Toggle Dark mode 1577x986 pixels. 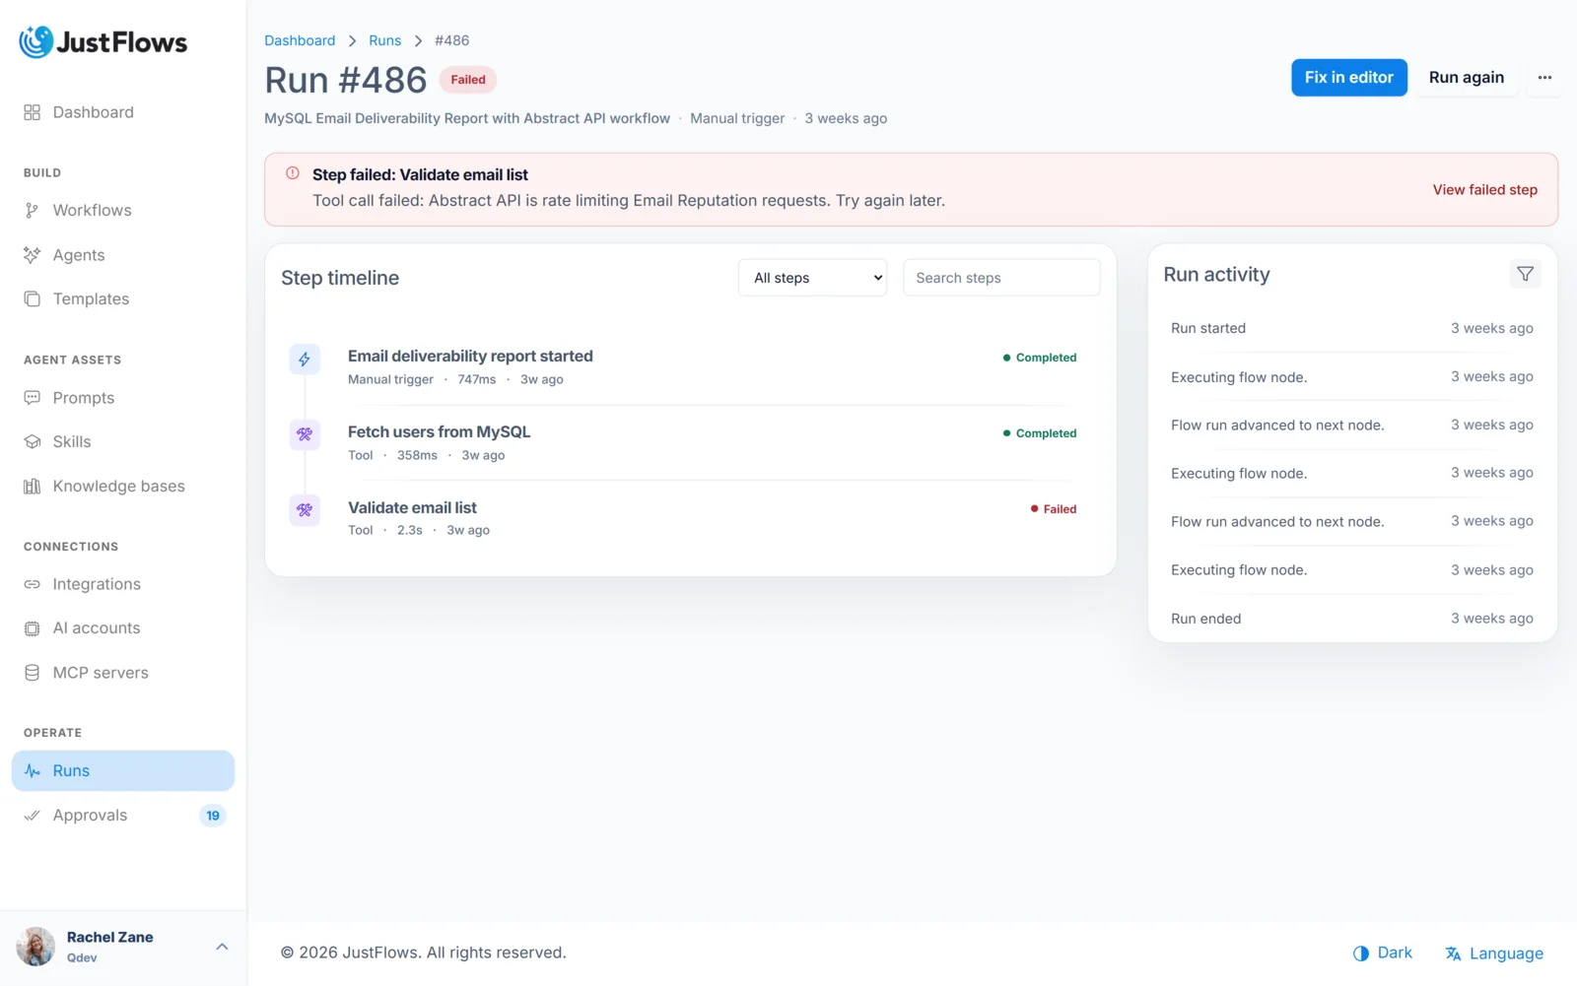click(x=1382, y=953)
